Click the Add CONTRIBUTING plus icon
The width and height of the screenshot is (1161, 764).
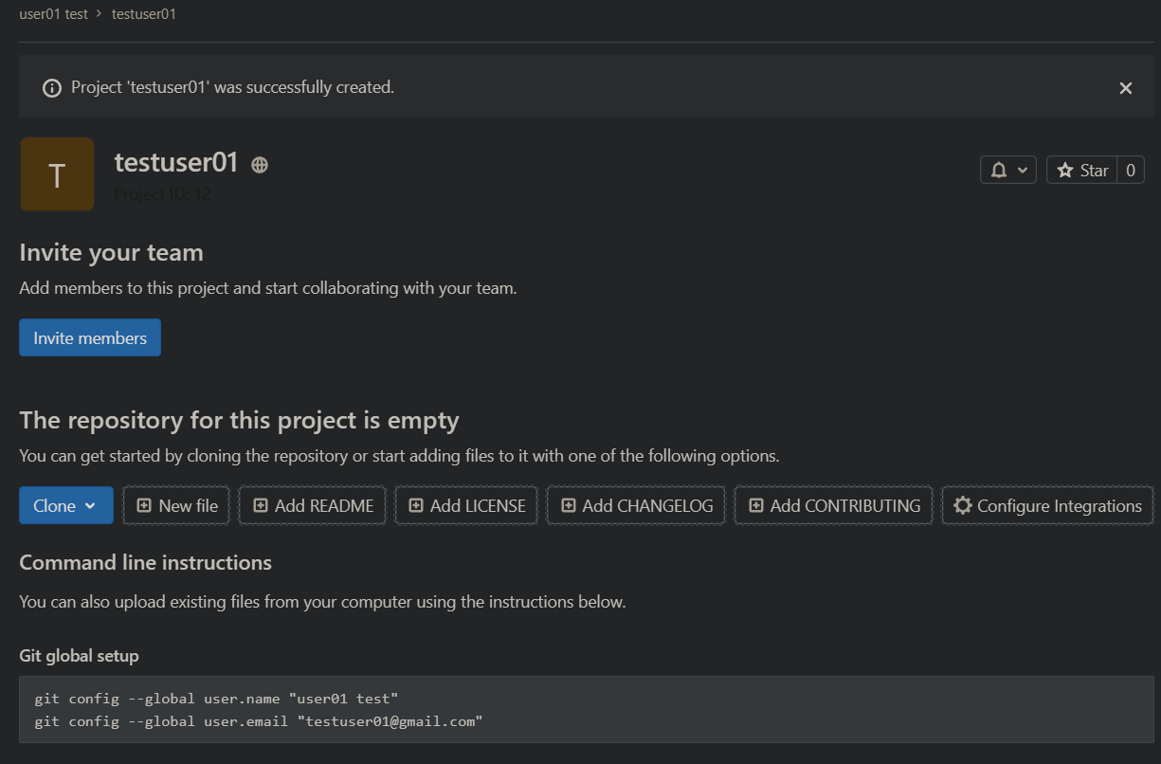click(756, 506)
